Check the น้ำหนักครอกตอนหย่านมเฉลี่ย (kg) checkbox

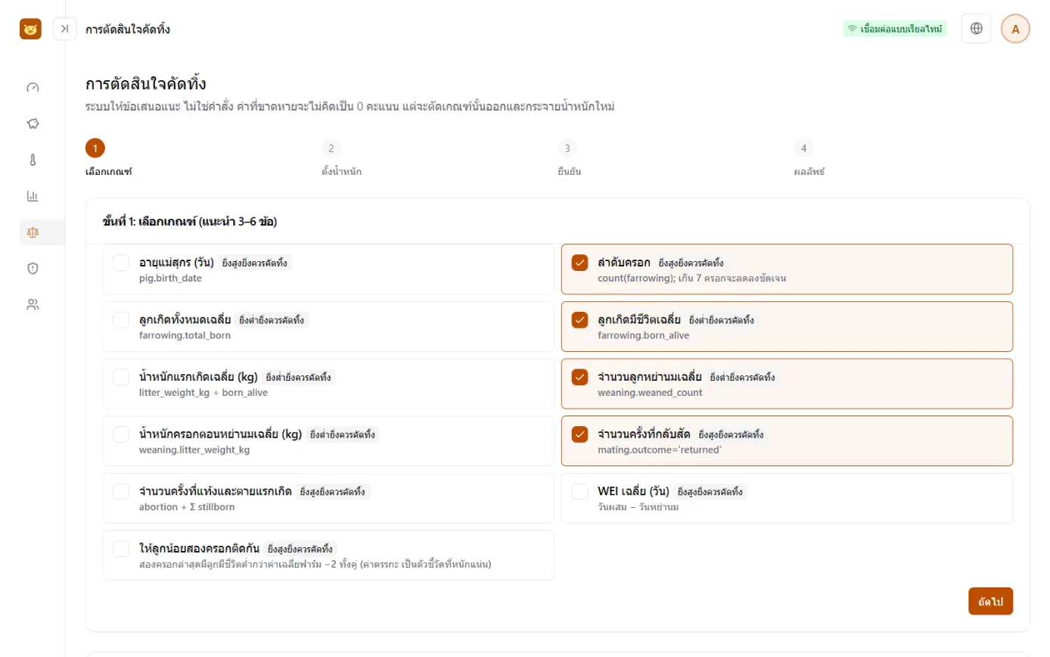click(x=121, y=434)
